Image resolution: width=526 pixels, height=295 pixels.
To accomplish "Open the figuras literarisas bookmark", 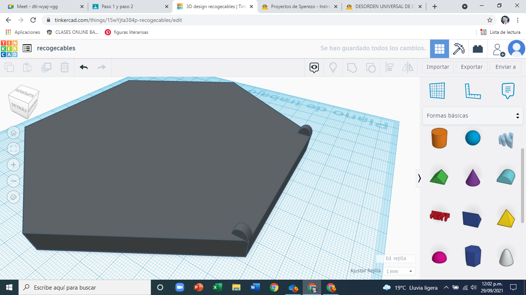I will 127,32.
